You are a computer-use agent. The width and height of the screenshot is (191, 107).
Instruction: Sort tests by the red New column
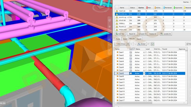[150, 8]
